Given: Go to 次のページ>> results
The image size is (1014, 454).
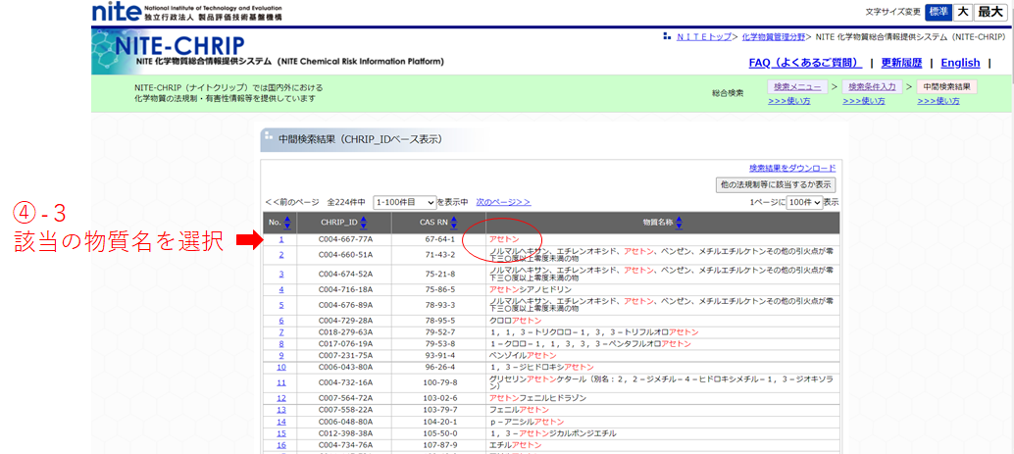Looking at the screenshot, I should 503,202.
